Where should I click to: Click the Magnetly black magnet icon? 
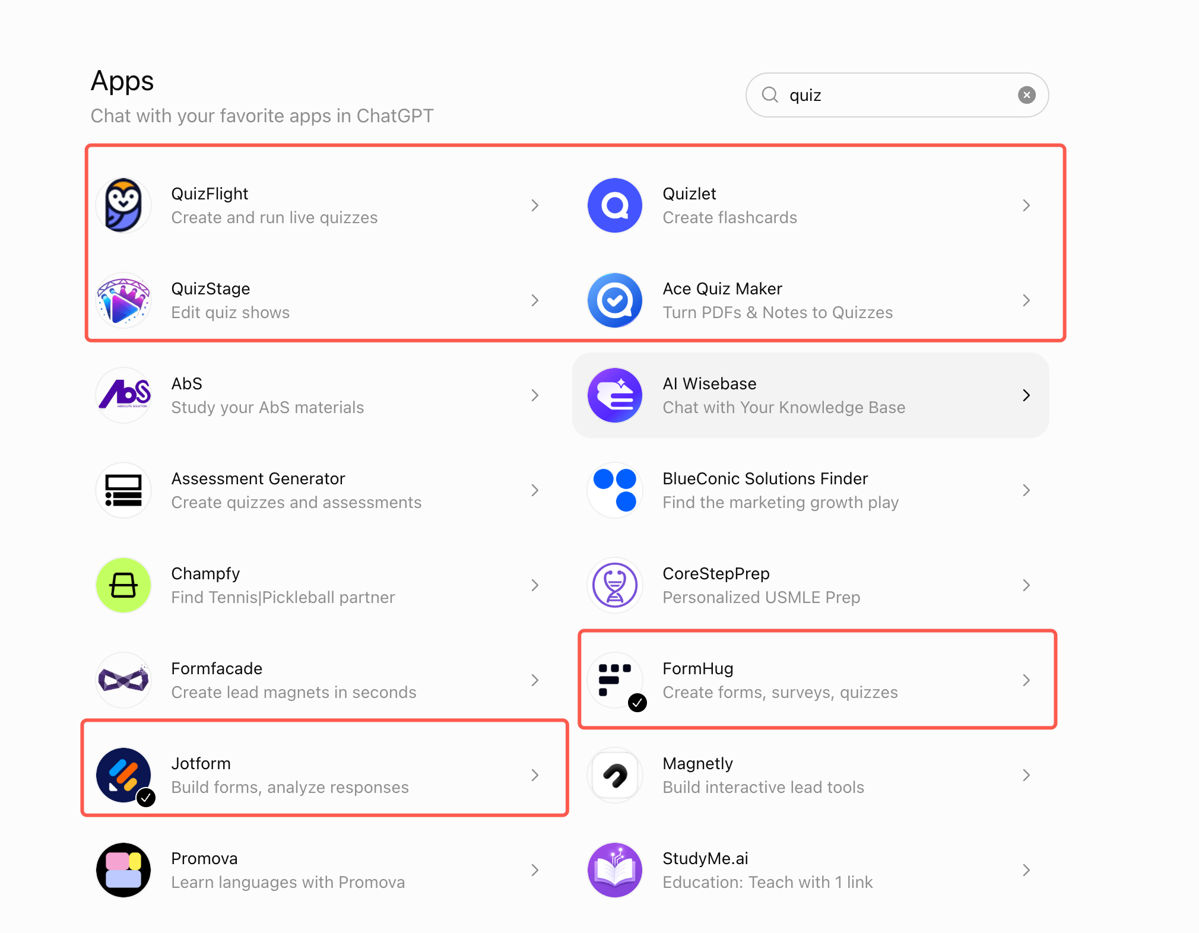coord(615,775)
